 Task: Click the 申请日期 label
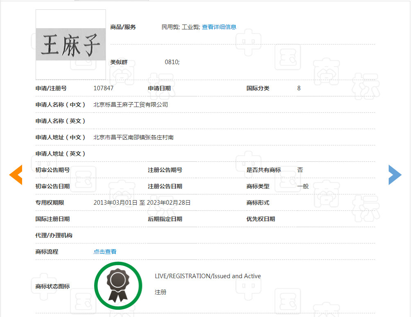[159, 88]
